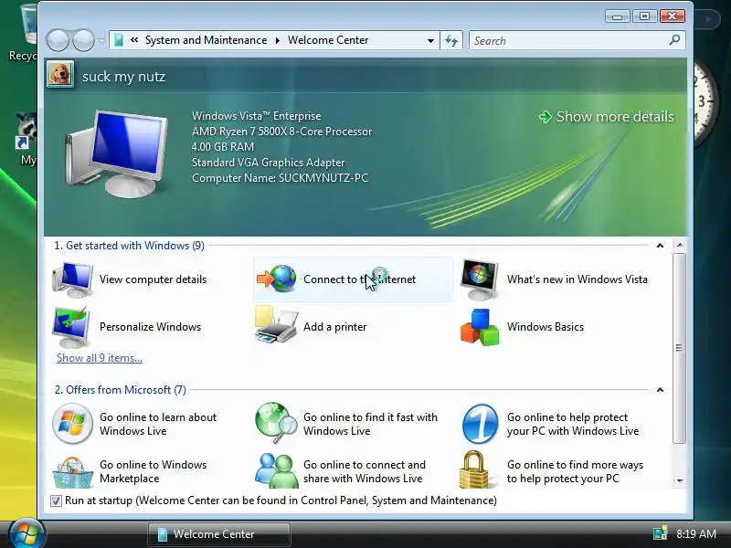This screenshot has width=731, height=548.
Task: Select the Add a printer icon
Action: [x=276, y=325]
